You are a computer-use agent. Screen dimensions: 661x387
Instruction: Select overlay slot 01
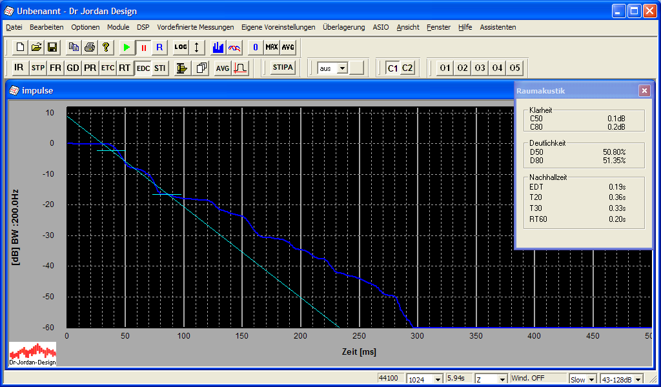point(445,68)
